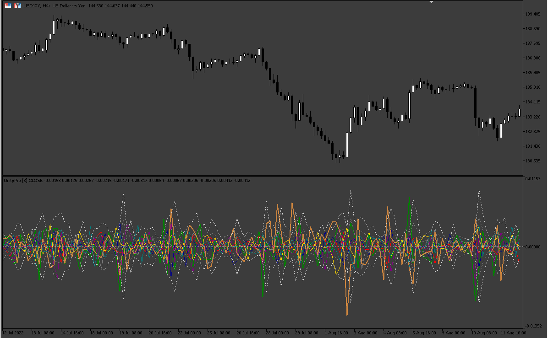Click the 132.325 price axis label
The width and height of the screenshot is (548, 338).
[x=533, y=132]
